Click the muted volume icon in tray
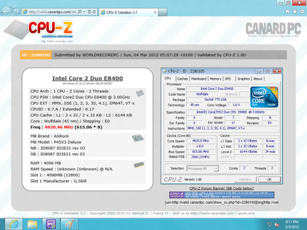This screenshot has width=307, height=230. click(x=277, y=224)
